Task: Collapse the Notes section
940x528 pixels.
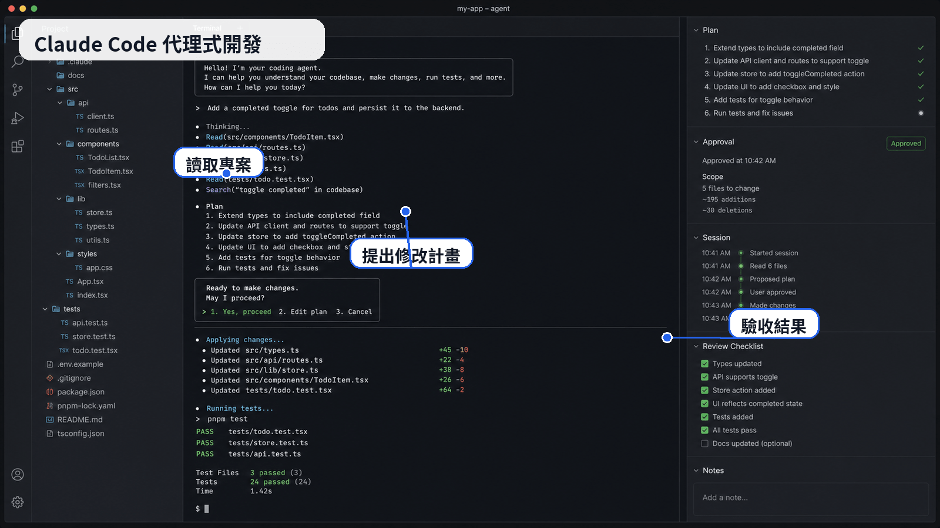Action: click(x=696, y=471)
